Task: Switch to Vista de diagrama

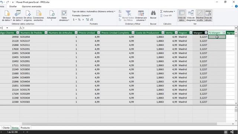Action: pyautogui.click(x=191, y=16)
